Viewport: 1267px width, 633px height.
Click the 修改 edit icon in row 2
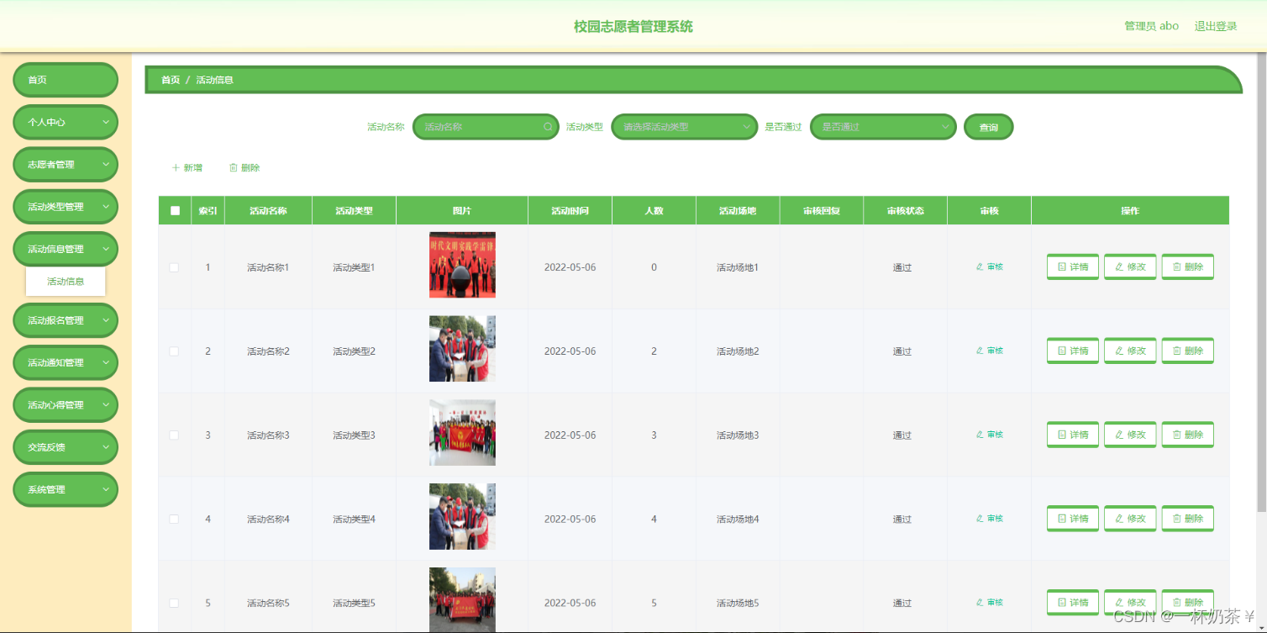(x=1119, y=351)
